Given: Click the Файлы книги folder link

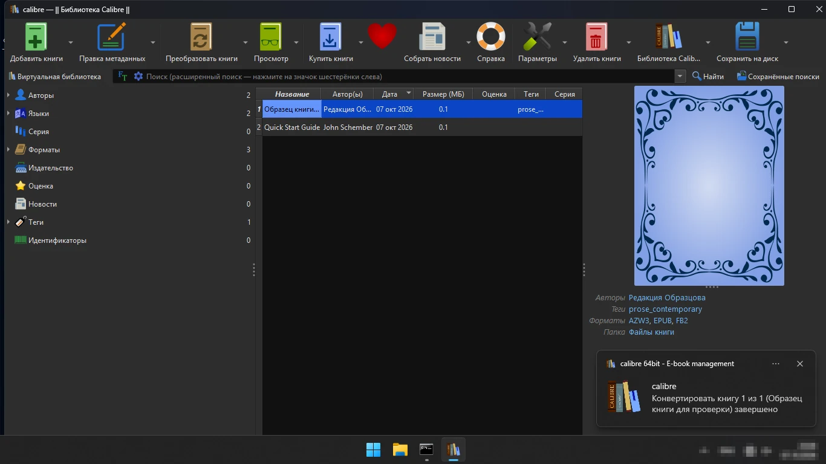Looking at the screenshot, I should (651, 332).
